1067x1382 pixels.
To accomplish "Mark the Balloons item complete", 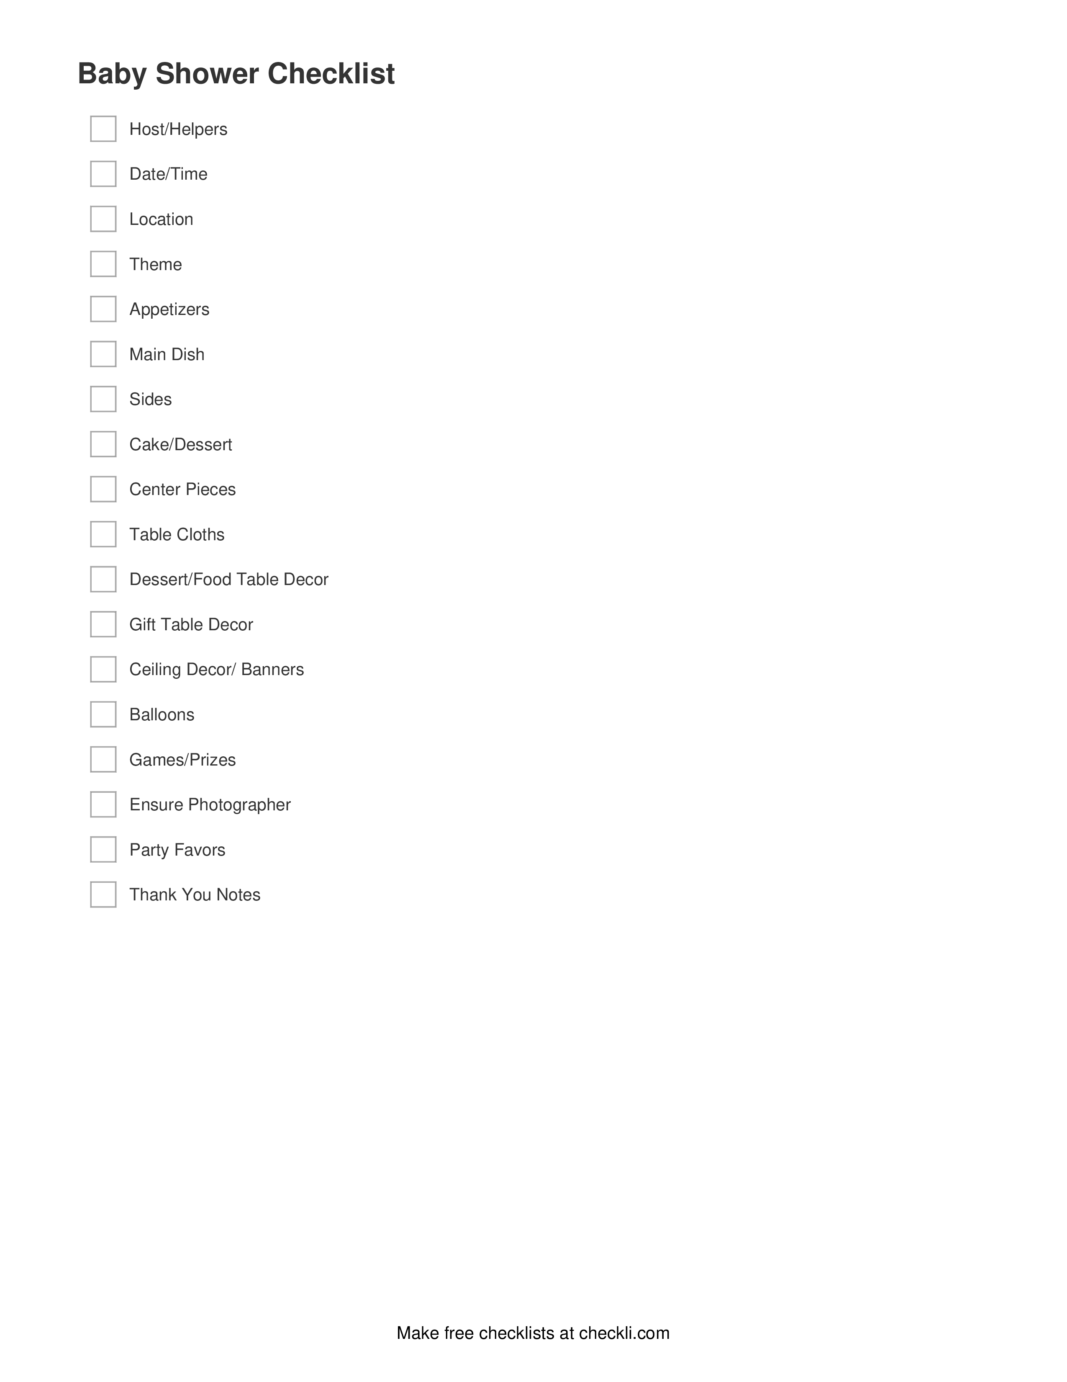I will [102, 714].
